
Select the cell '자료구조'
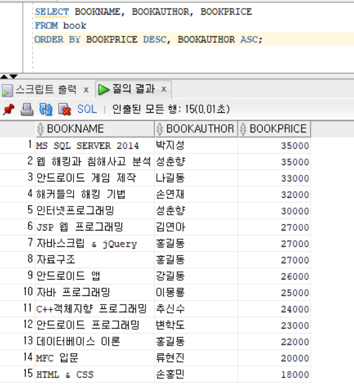pyautogui.click(x=95, y=260)
